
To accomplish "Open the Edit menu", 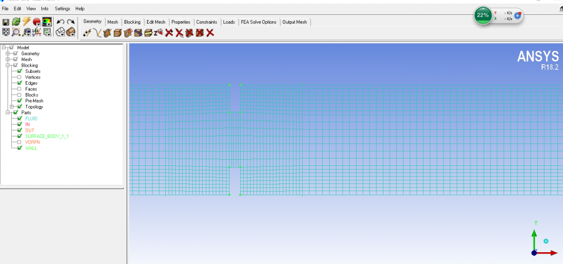I will [18, 9].
